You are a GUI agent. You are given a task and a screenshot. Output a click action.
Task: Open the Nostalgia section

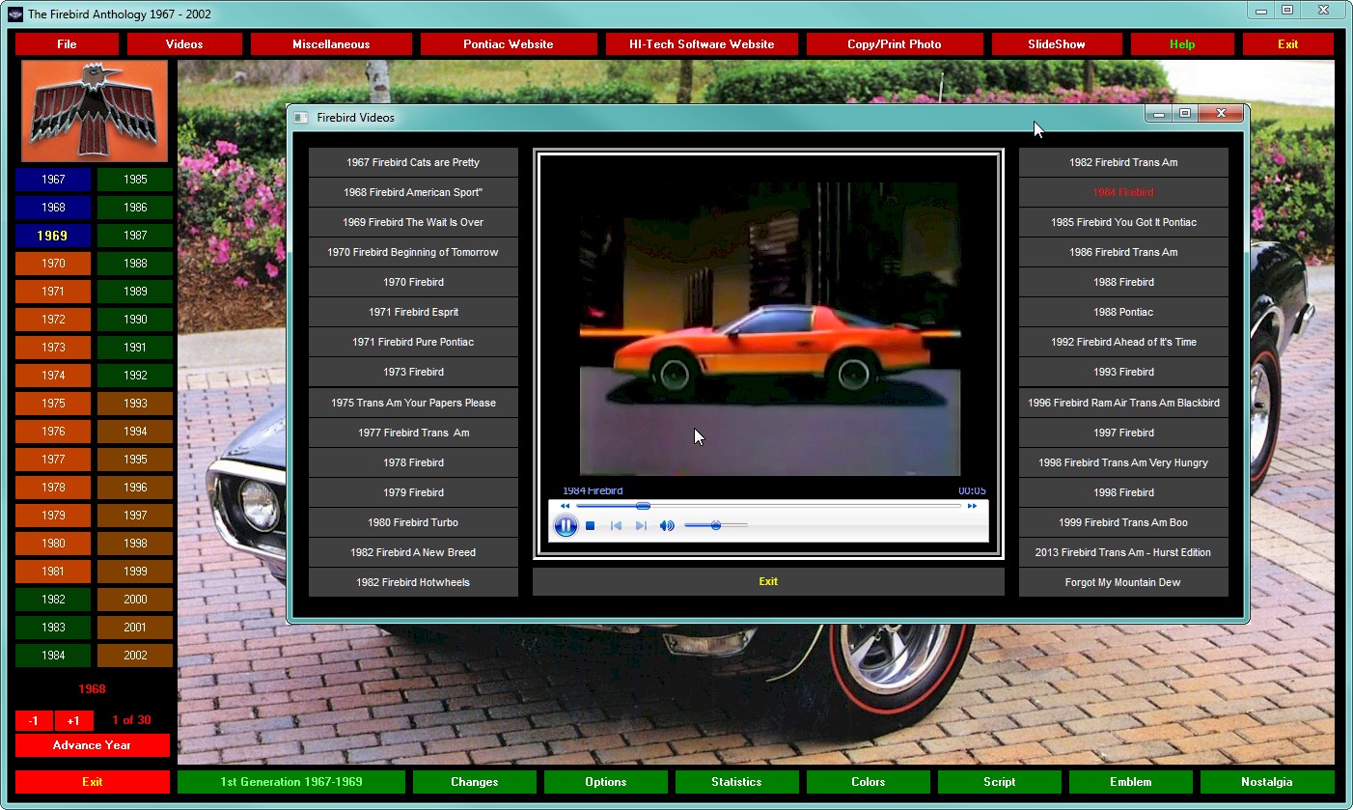[x=1266, y=782]
